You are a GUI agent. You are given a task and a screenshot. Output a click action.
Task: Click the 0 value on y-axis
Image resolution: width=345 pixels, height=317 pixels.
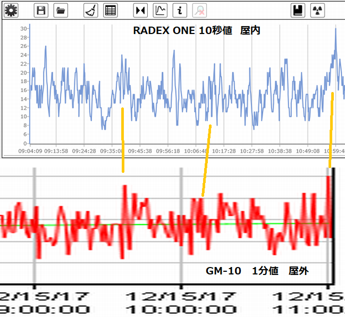(25, 144)
